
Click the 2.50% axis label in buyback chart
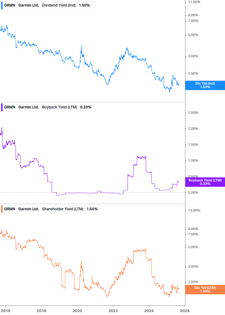(x=193, y=113)
